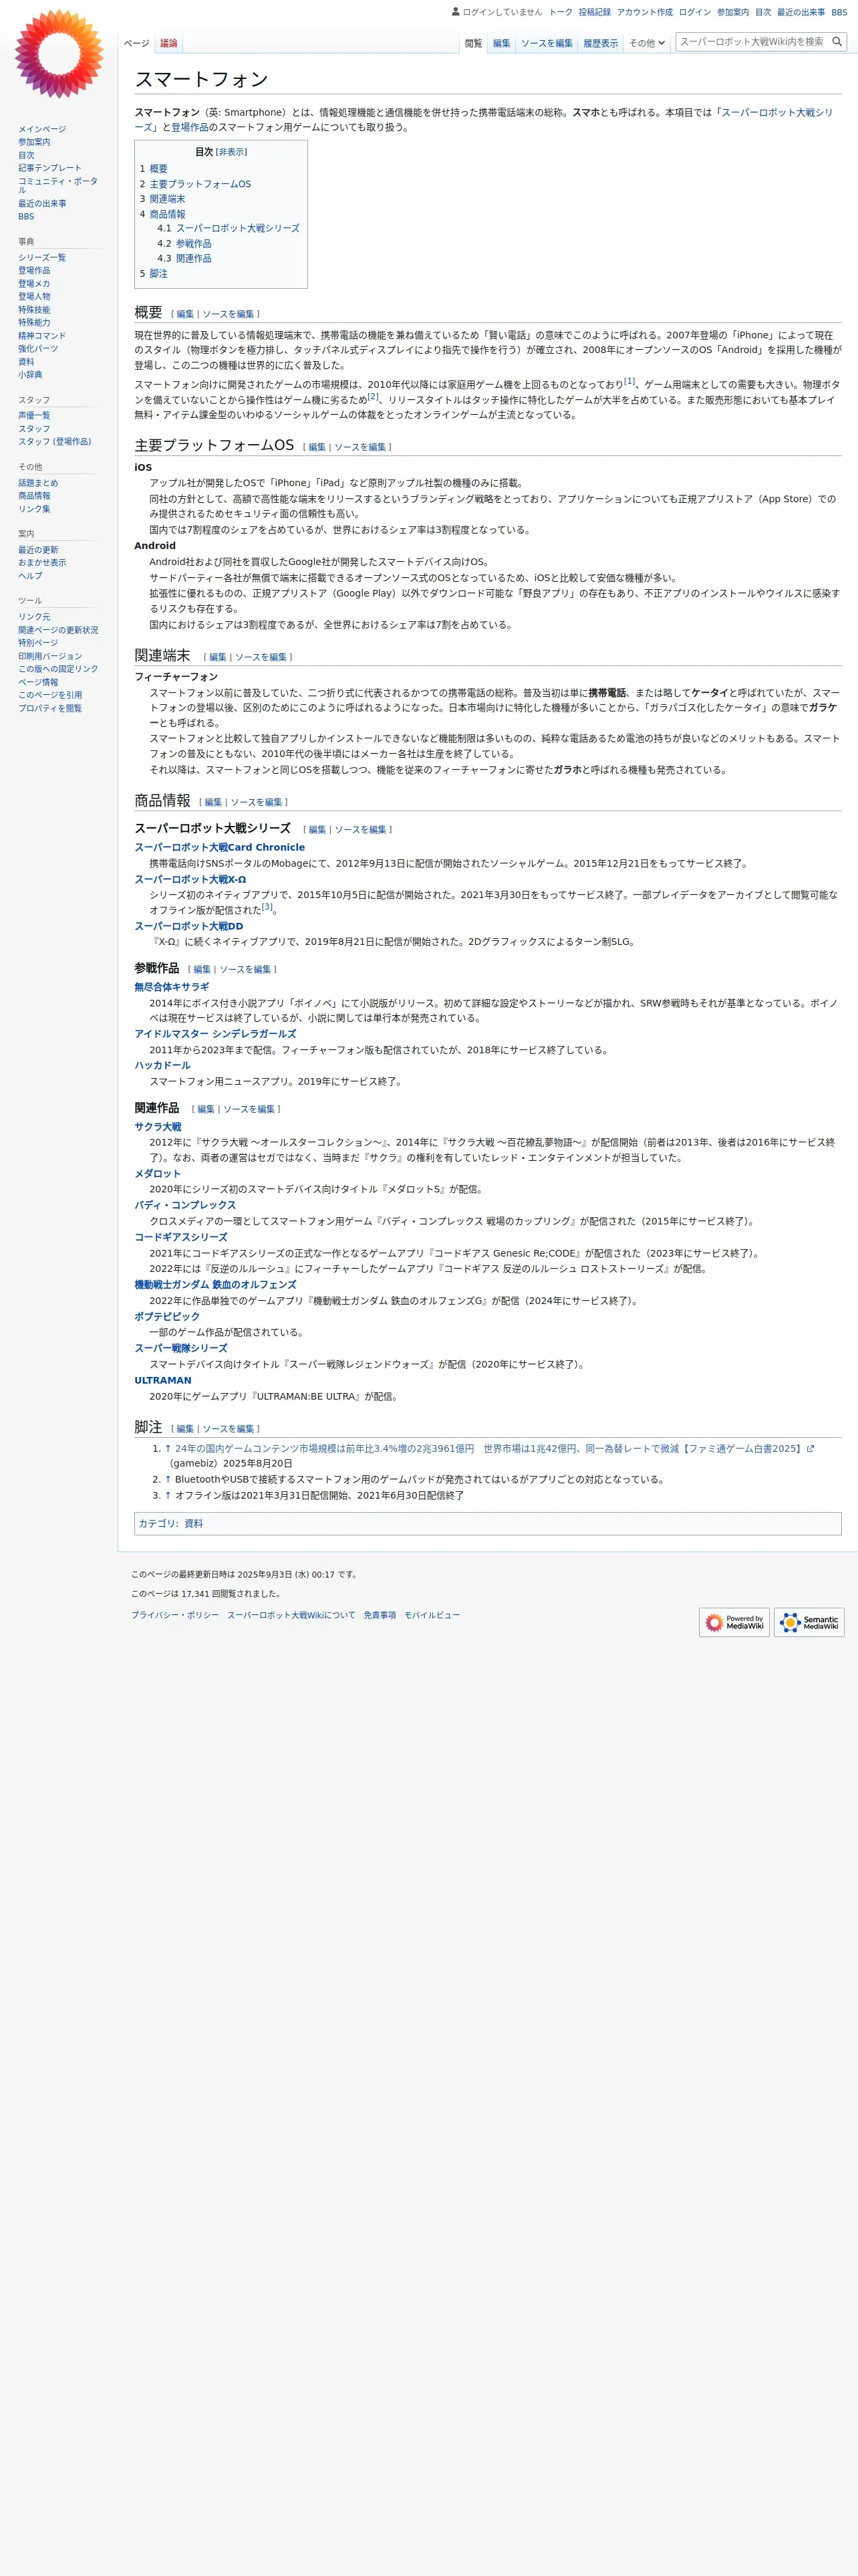The height and width of the screenshot is (2576, 858).
Task: Switch to the ページ tab
Action: pyautogui.click(x=137, y=43)
